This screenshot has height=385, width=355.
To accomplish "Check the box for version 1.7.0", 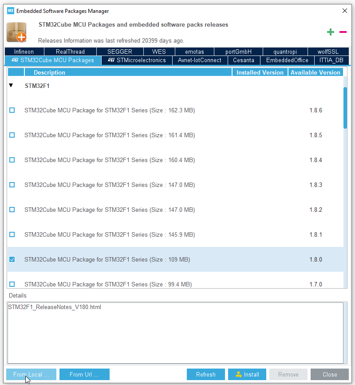I will pyautogui.click(x=12, y=284).
